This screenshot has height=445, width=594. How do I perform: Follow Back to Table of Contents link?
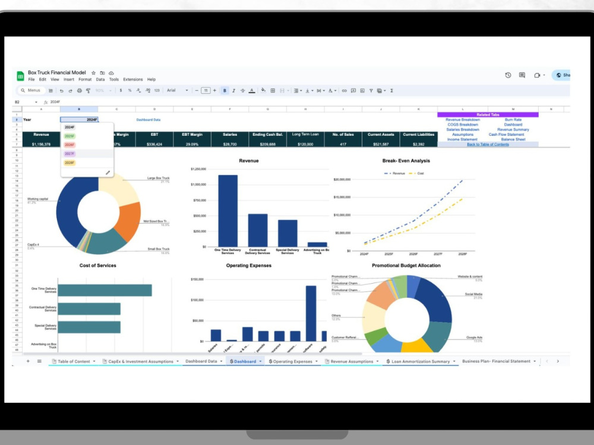(488, 145)
